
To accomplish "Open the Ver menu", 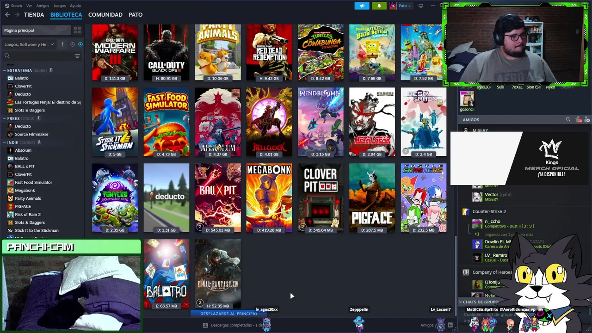I will pyautogui.click(x=29, y=6).
